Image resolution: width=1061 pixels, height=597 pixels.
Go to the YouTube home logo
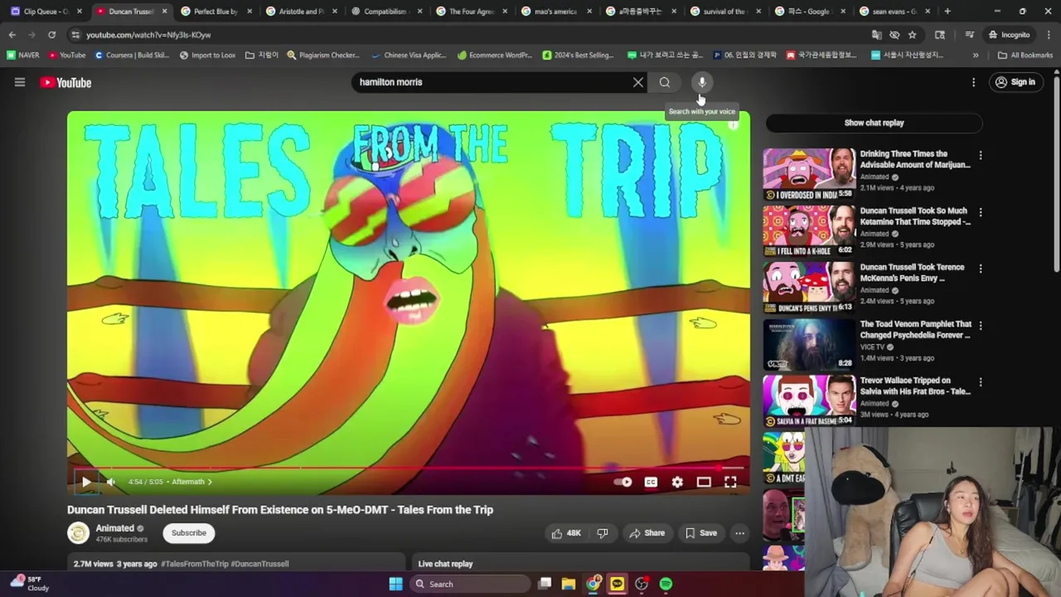[x=65, y=82]
